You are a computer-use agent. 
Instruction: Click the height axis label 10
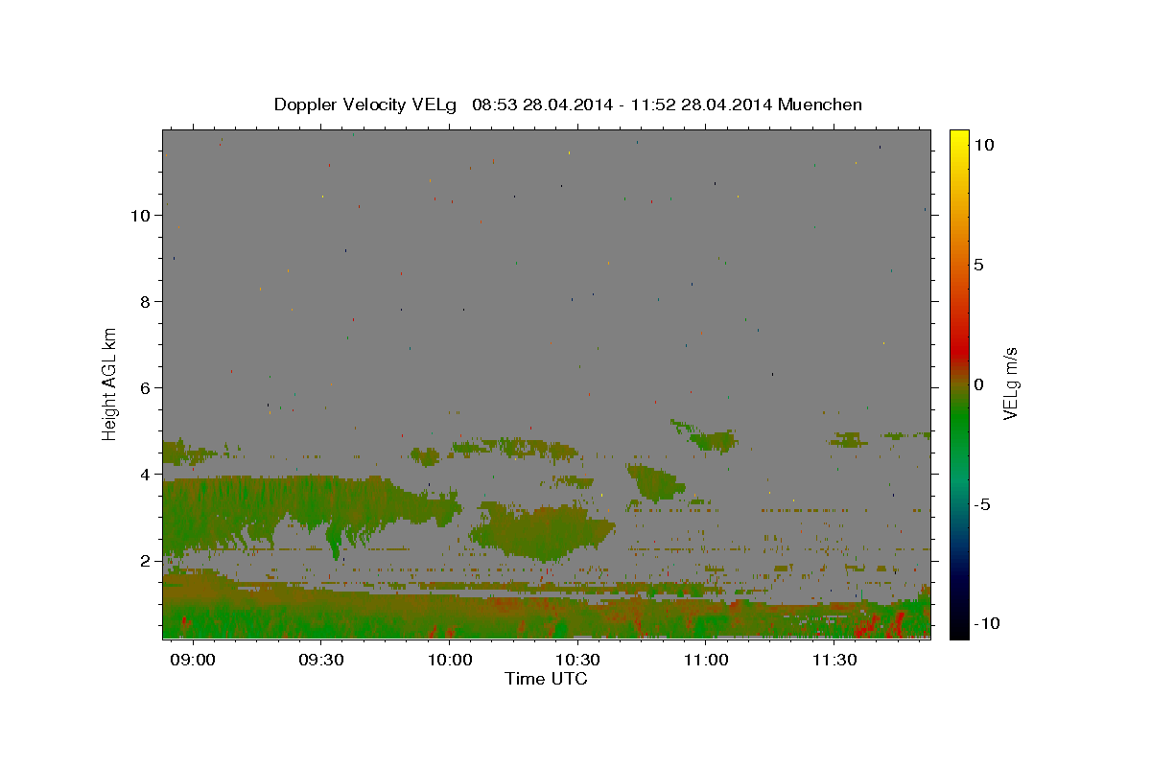[140, 216]
